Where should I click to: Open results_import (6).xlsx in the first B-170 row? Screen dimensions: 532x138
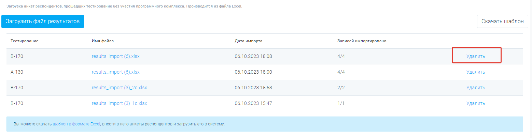(116, 57)
